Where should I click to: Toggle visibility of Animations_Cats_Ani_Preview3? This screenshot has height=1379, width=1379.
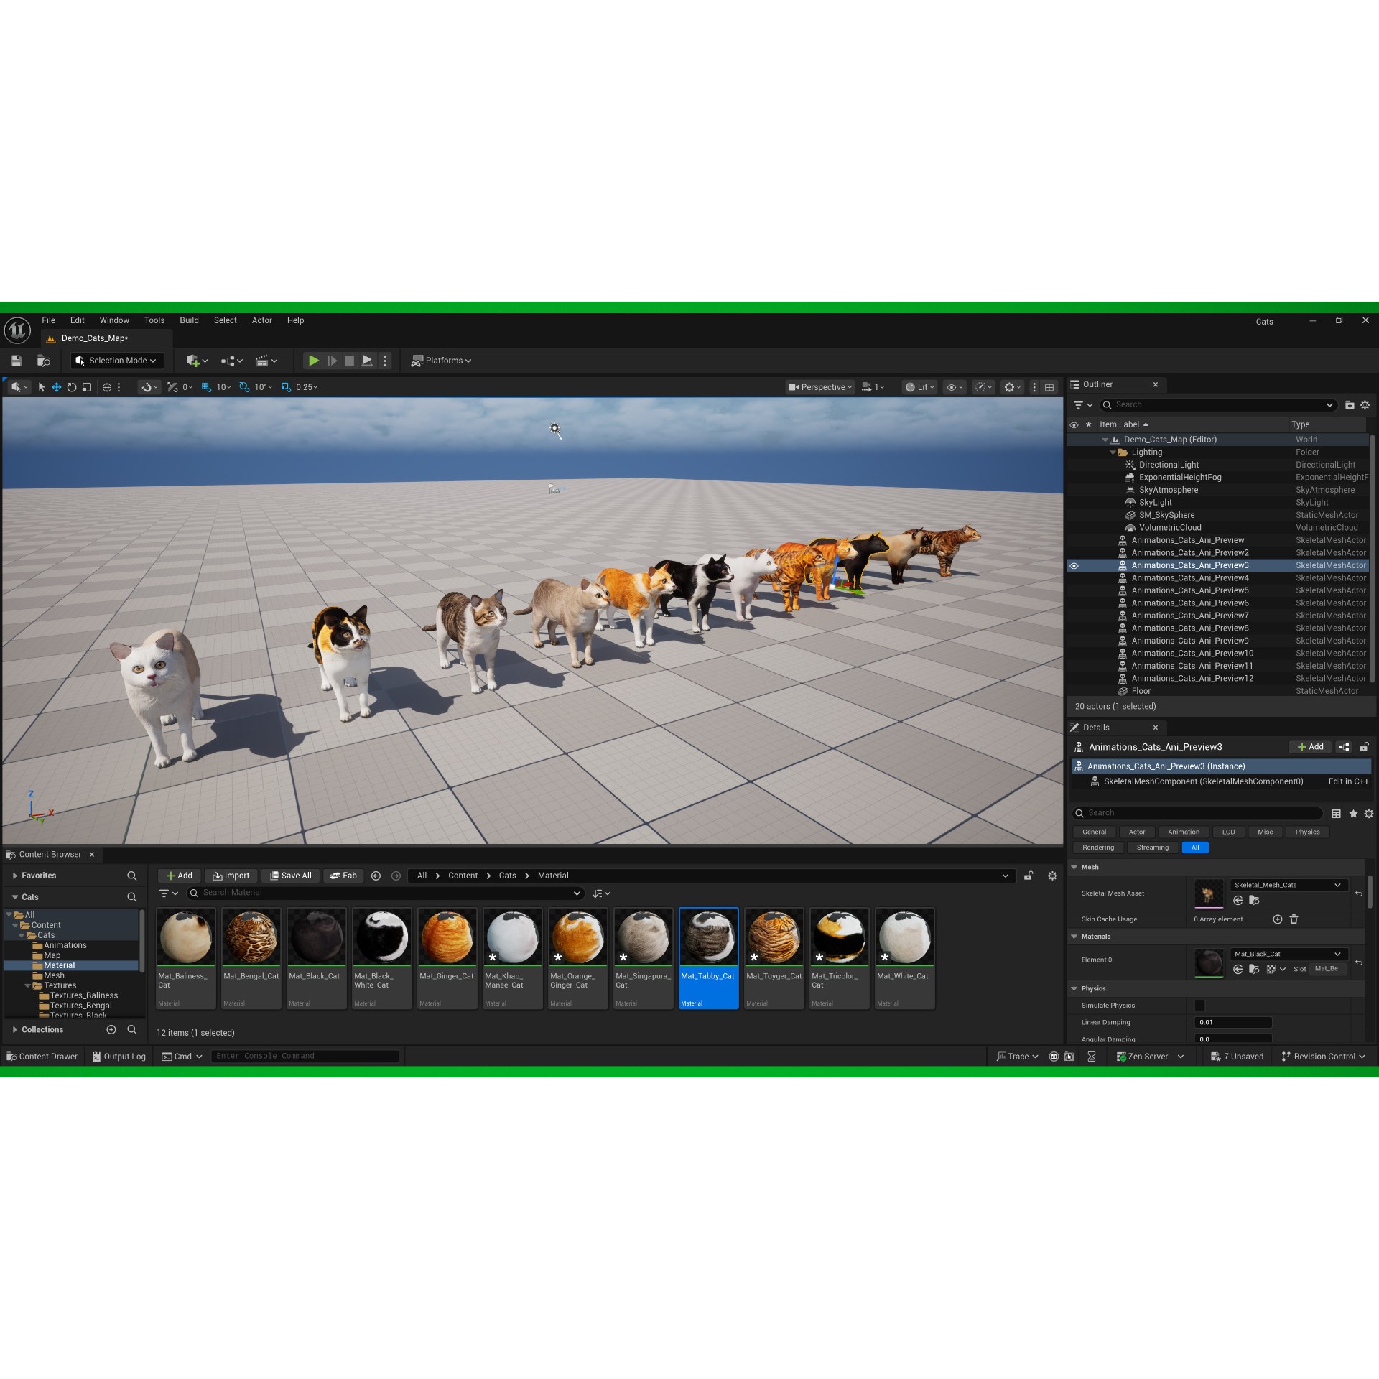pyautogui.click(x=1074, y=565)
